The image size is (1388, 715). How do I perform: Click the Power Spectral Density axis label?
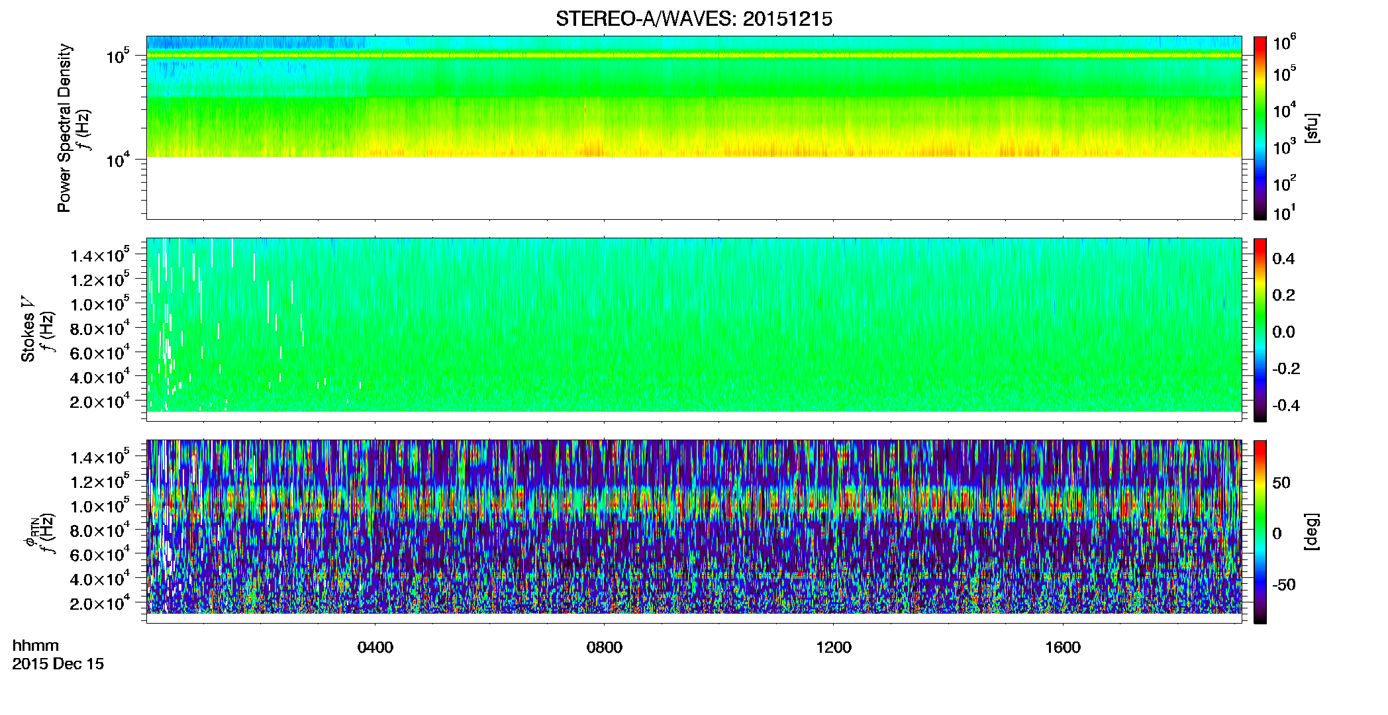coord(64,128)
